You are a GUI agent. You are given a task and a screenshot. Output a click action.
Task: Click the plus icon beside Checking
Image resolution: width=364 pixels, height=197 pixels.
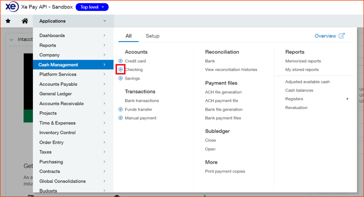(x=120, y=69)
